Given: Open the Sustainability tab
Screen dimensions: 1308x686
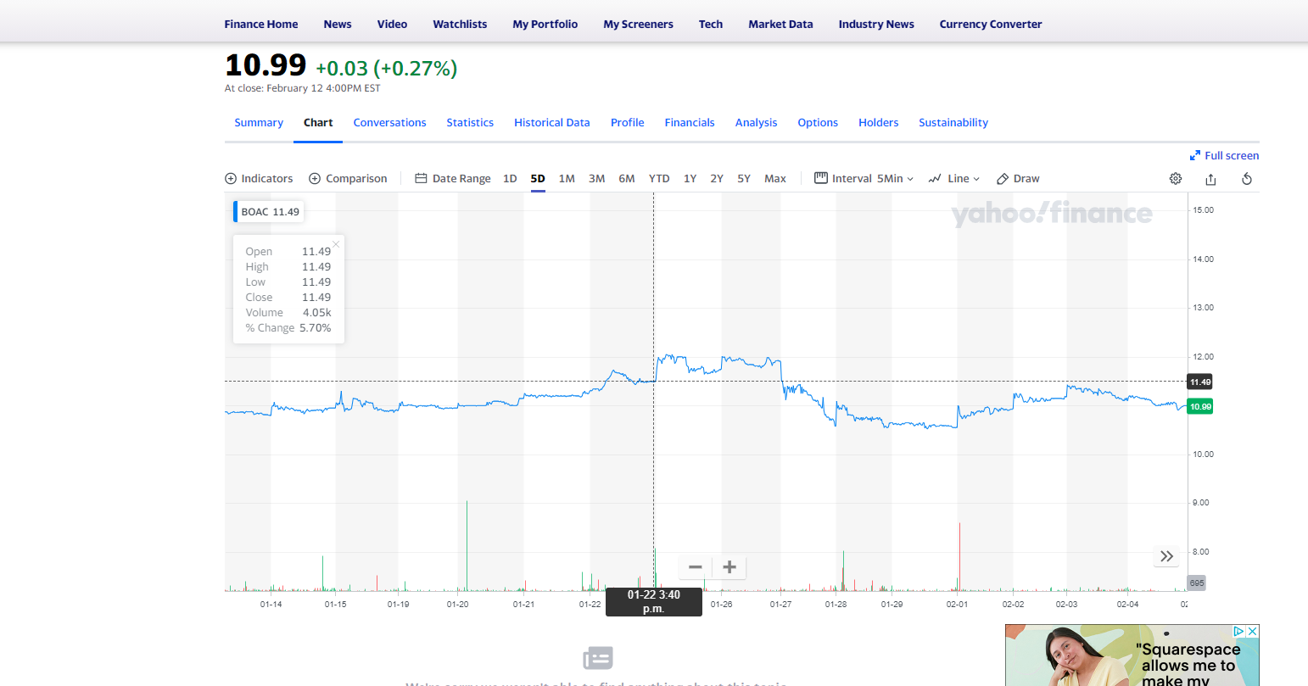Looking at the screenshot, I should pyautogui.click(x=953, y=123).
